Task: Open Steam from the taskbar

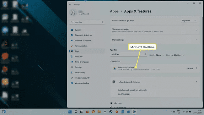Action: (x=111, y=112)
